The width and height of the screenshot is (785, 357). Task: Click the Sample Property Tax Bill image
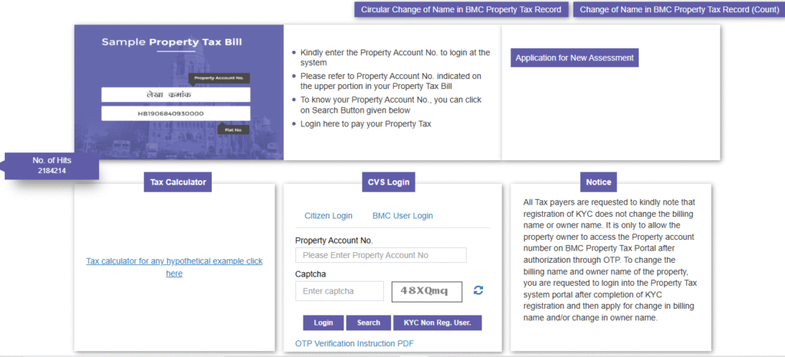point(179,93)
